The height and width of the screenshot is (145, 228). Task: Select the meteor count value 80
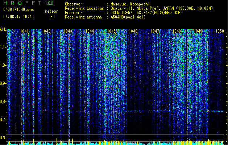click(x=53, y=17)
